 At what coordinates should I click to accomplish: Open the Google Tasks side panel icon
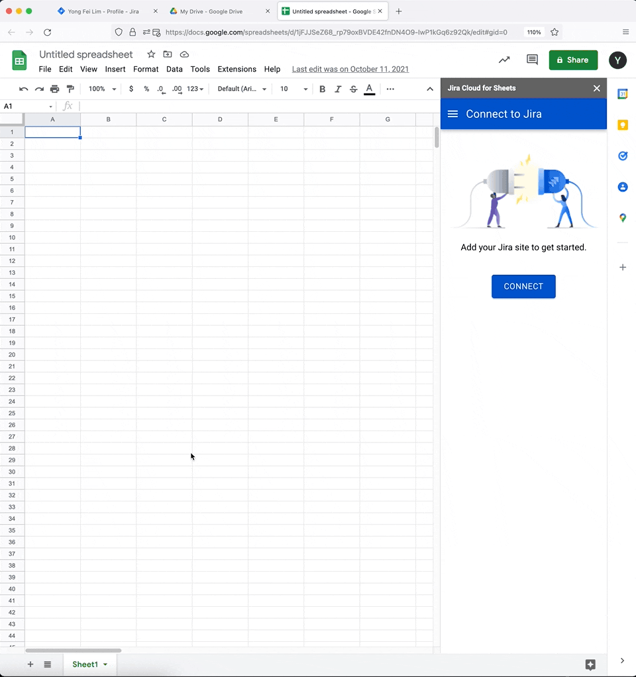point(622,156)
